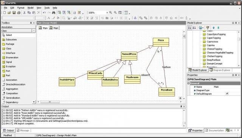Click the diagram horizontal scrollbar thumb

point(50,102)
